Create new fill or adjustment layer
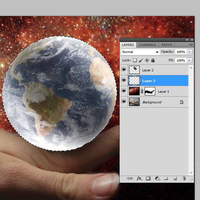The height and width of the screenshot is (200, 200). tap(157, 178)
